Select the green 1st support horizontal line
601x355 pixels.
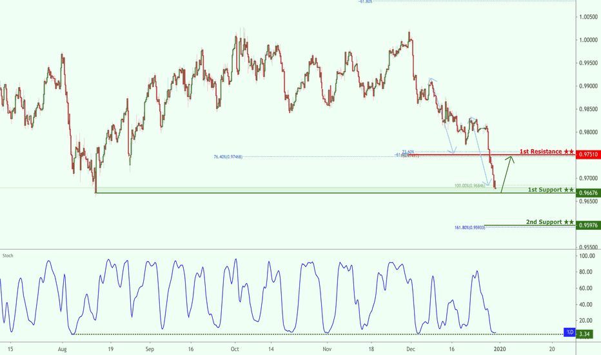click(335, 192)
